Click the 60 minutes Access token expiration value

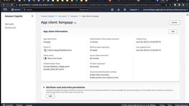[94, 58]
